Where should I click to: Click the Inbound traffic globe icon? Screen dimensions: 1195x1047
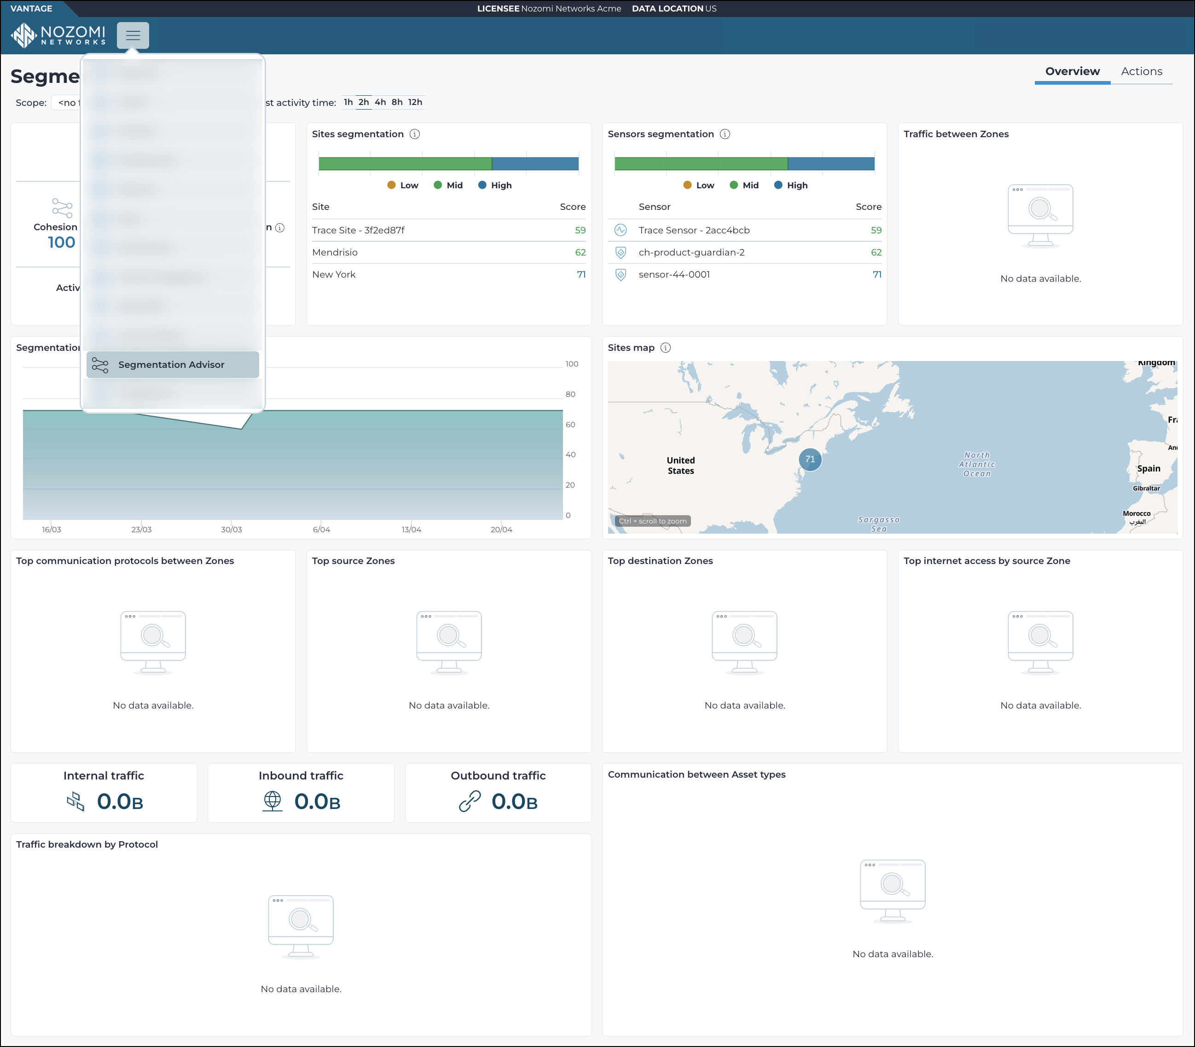point(272,801)
